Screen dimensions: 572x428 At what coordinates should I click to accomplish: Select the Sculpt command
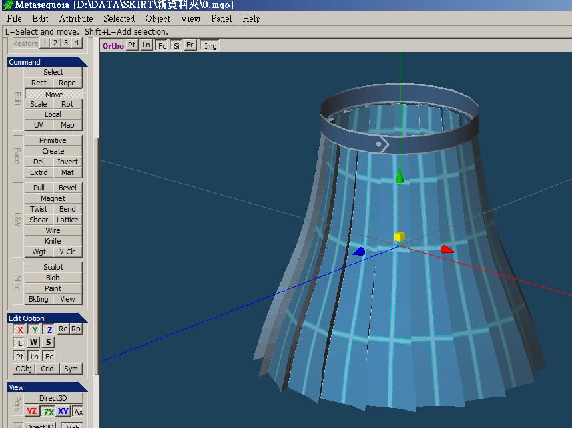pyautogui.click(x=53, y=267)
